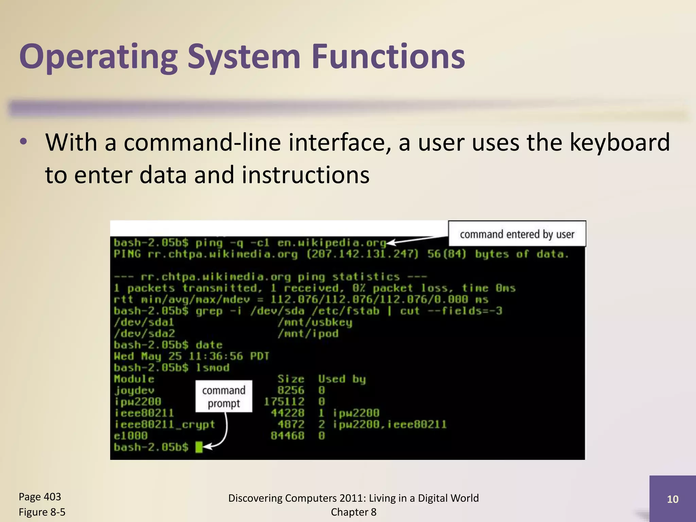The height and width of the screenshot is (522, 696).
Task: Click the "bash-2.05b$ lsmod" command
Action: click(x=171, y=367)
